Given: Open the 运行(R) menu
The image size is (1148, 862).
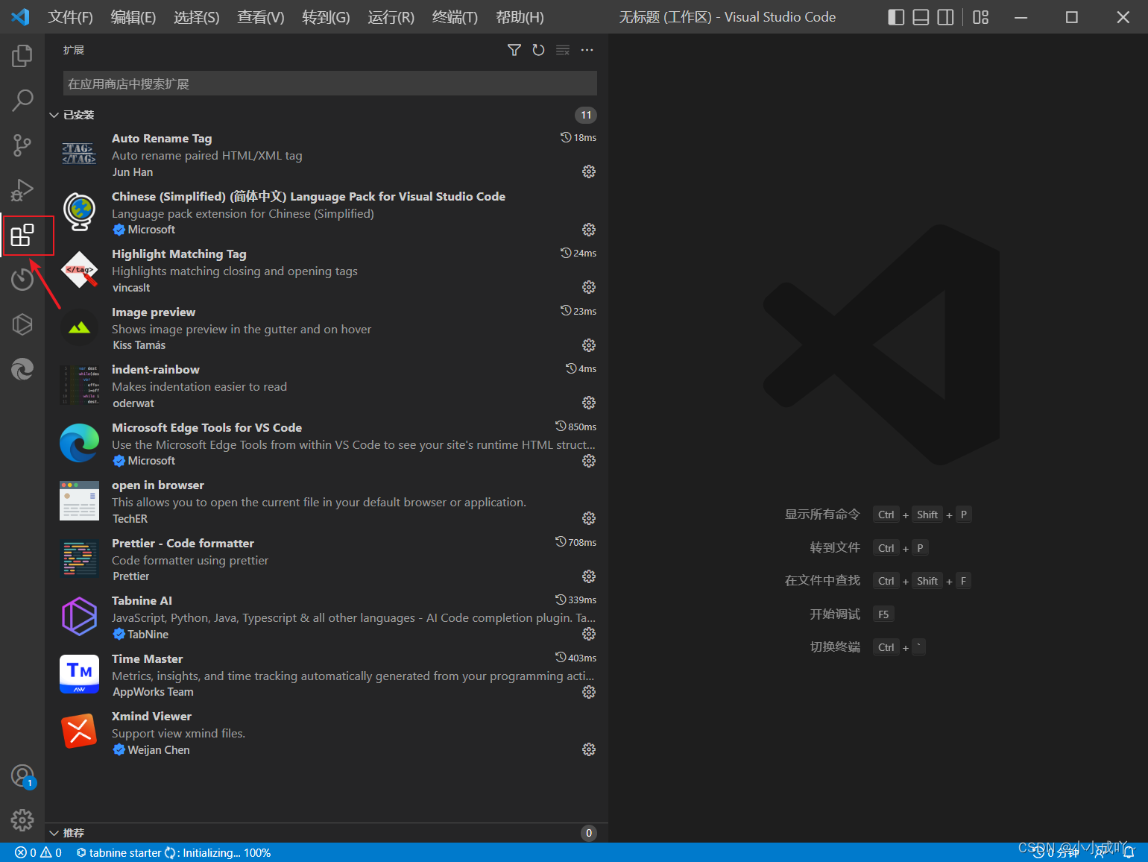Looking at the screenshot, I should click(391, 17).
